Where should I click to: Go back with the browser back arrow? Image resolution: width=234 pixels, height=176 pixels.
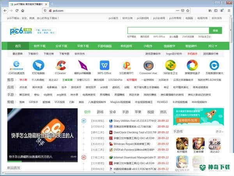[x=5, y=11]
